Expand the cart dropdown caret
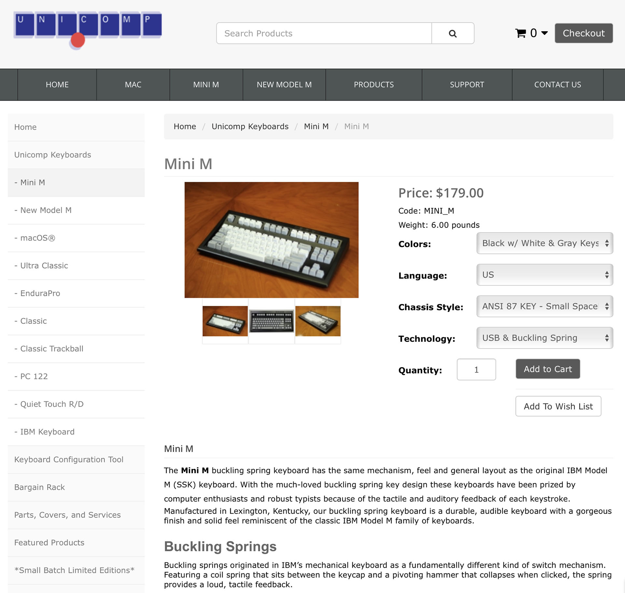The image size is (625, 593). (x=544, y=33)
